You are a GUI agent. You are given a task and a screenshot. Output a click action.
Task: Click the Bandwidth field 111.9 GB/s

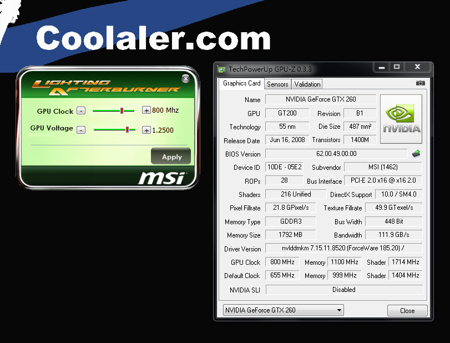point(394,235)
